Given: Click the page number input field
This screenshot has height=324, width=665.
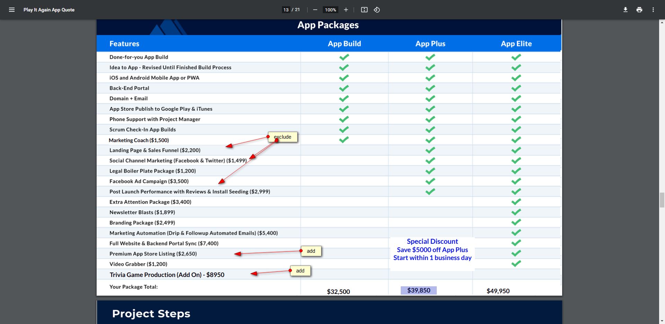Looking at the screenshot, I should pyautogui.click(x=286, y=10).
